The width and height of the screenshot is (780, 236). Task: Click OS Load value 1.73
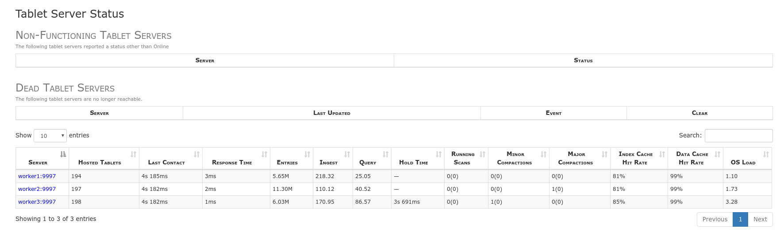point(731,189)
